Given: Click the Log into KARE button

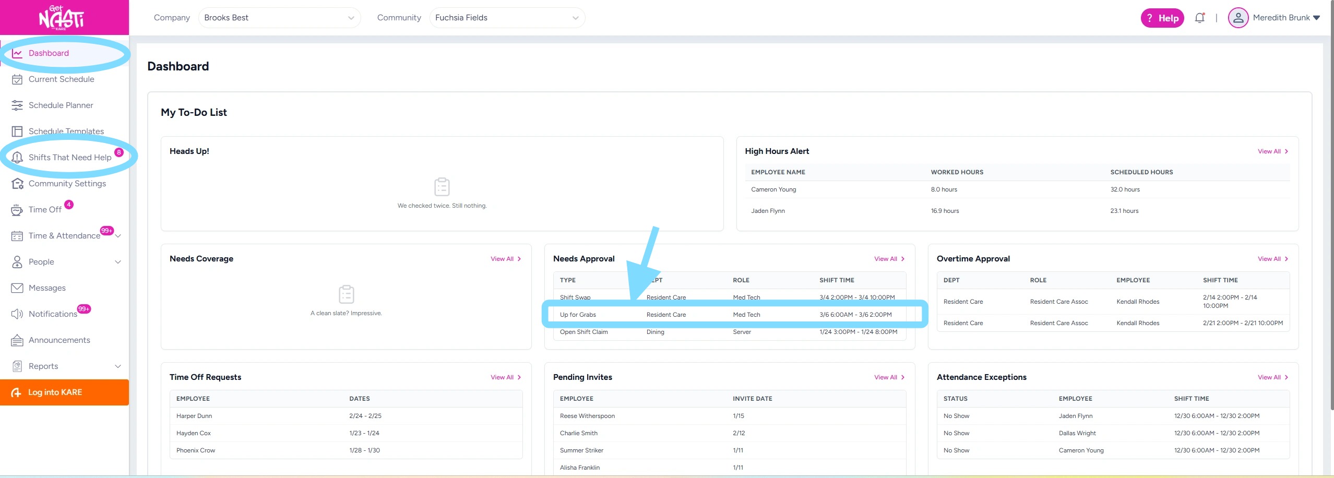Looking at the screenshot, I should (64, 392).
